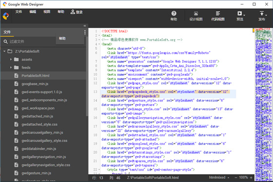Image resolution: width=273 pixels, height=182 pixels.
Task: Fold code at line 2 html tag
Action: pos(99,36)
